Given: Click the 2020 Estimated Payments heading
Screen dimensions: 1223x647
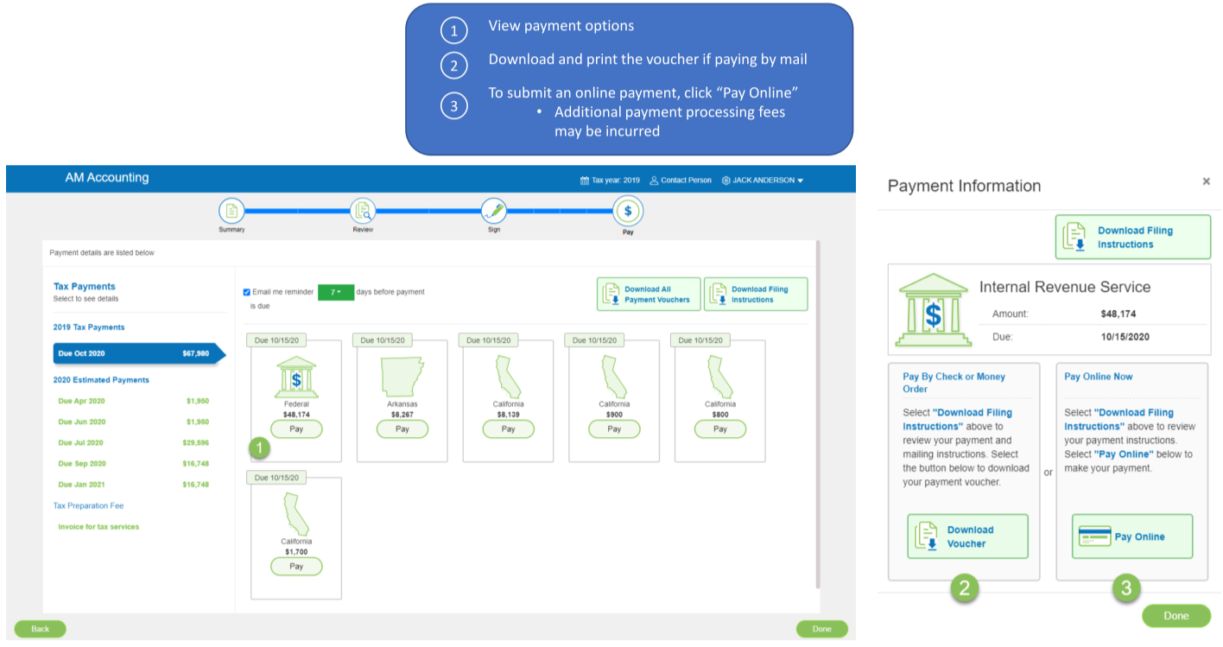Looking at the screenshot, I should point(101,380).
